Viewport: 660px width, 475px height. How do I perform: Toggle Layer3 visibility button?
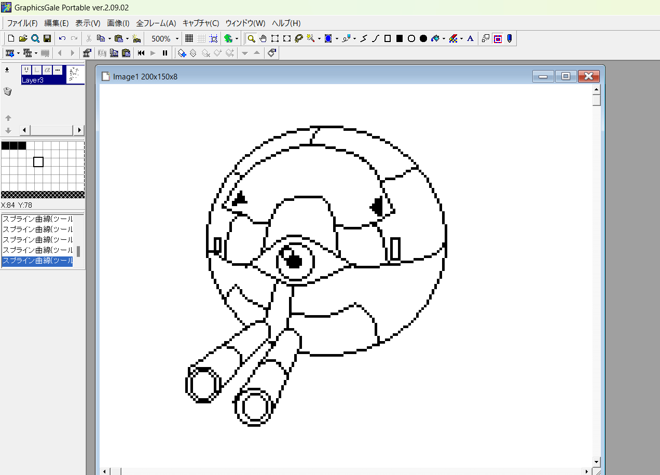26,70
